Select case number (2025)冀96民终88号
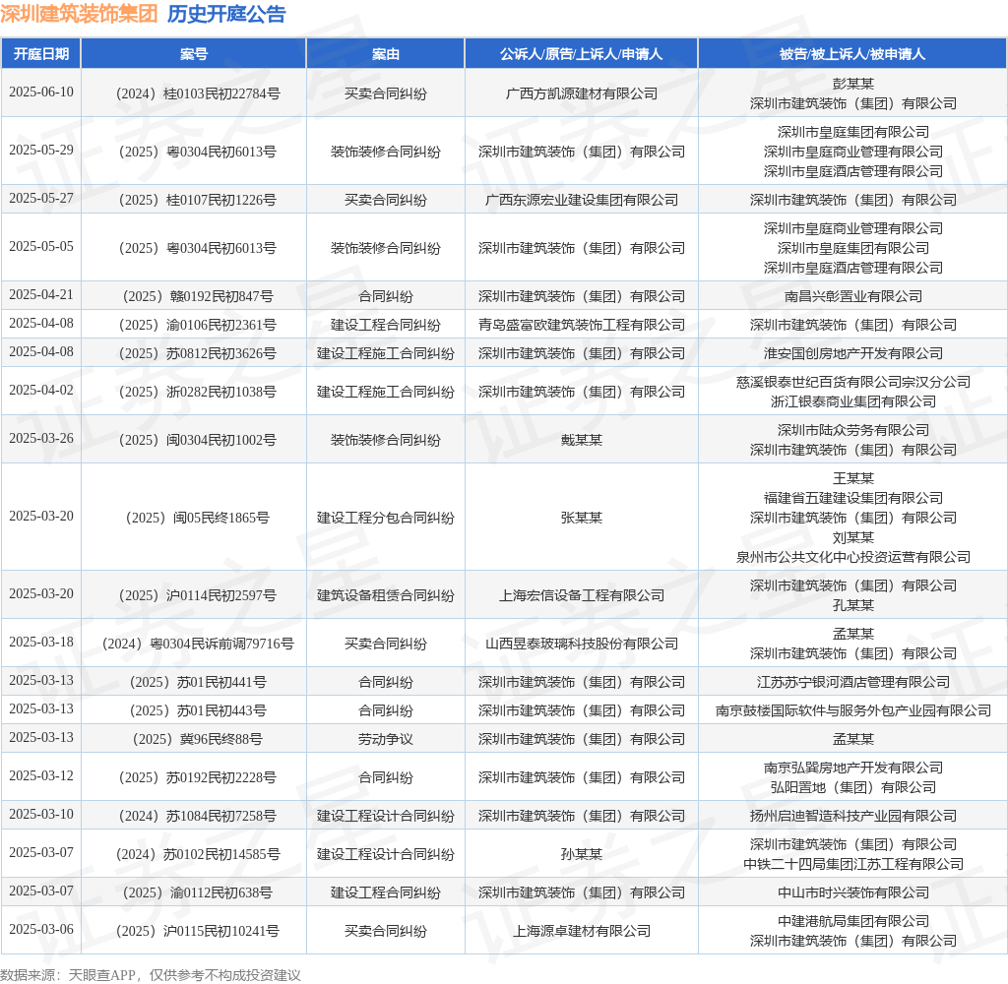 [x=198, y=739]
